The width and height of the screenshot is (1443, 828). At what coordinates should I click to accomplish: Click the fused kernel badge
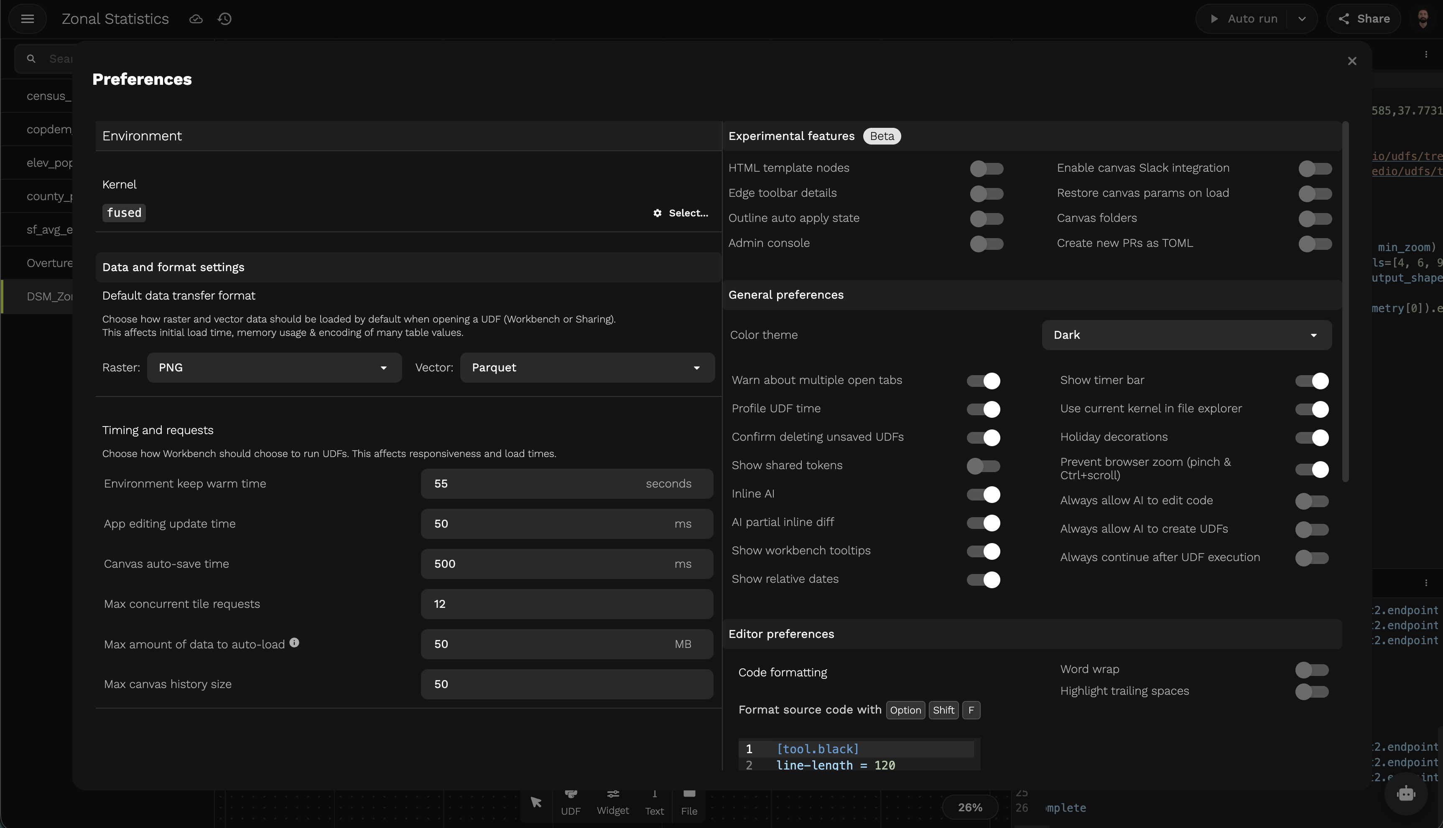124,213
